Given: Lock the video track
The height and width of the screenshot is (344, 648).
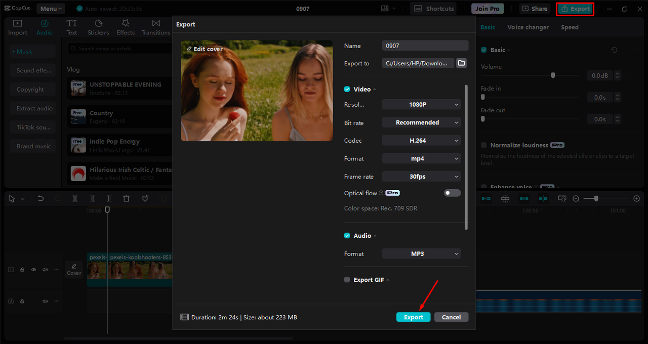Looking at the screenshot, I should click(22, 270).
